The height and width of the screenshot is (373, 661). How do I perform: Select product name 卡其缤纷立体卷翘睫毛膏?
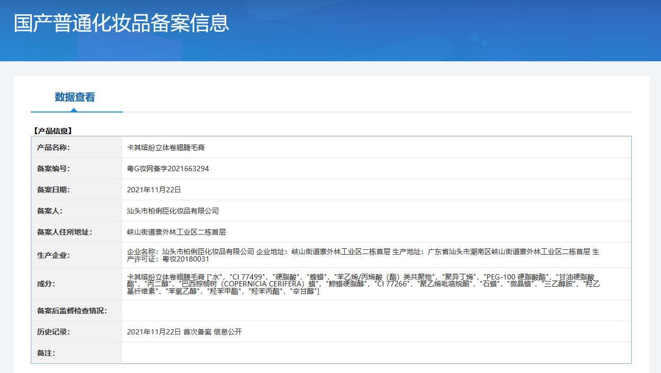(x=166, y=147)
